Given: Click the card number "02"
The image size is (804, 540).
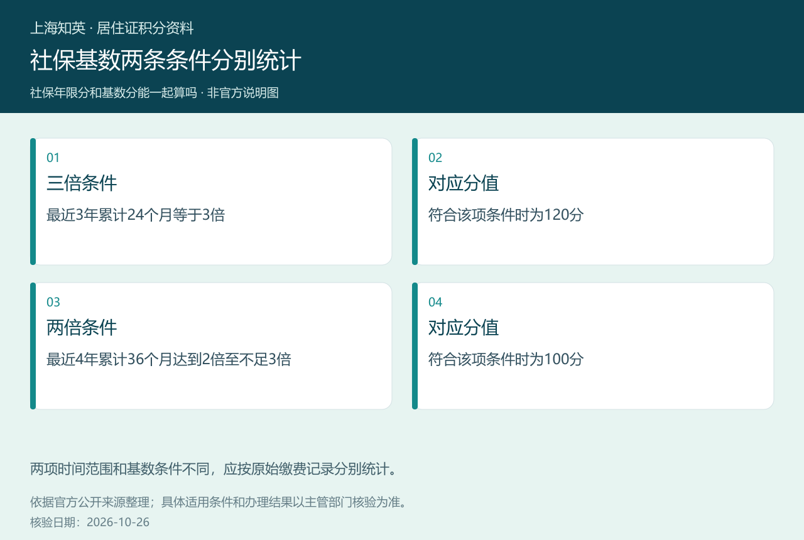Looking at the screenshot, I should [435, 158].
